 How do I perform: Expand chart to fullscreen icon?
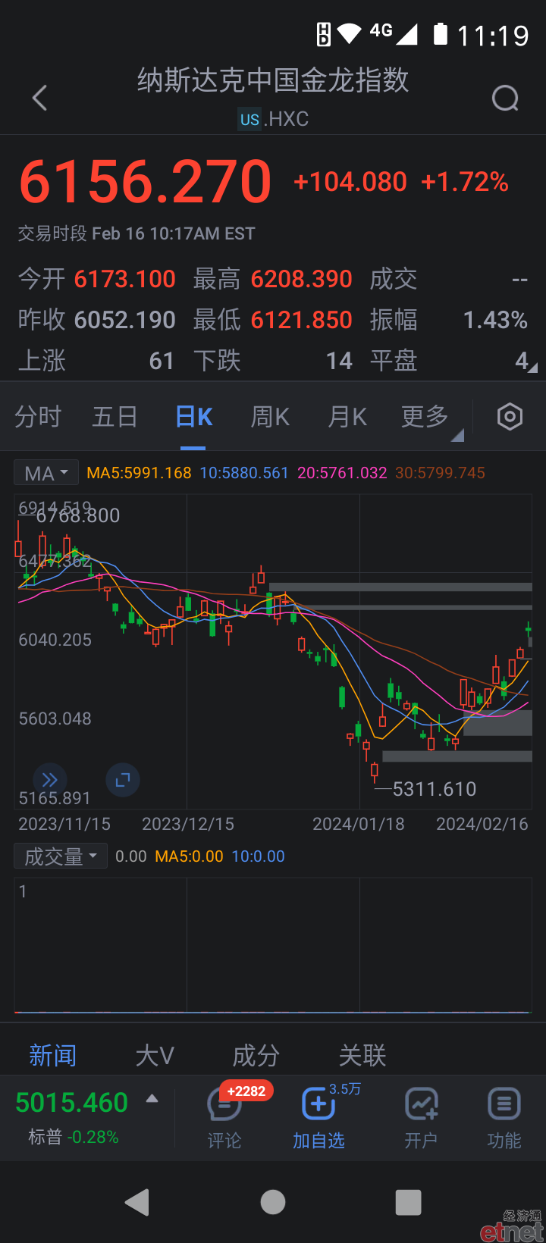123,780
